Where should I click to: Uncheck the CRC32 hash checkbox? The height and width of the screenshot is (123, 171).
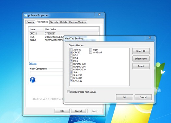click(x=71, y=52)
